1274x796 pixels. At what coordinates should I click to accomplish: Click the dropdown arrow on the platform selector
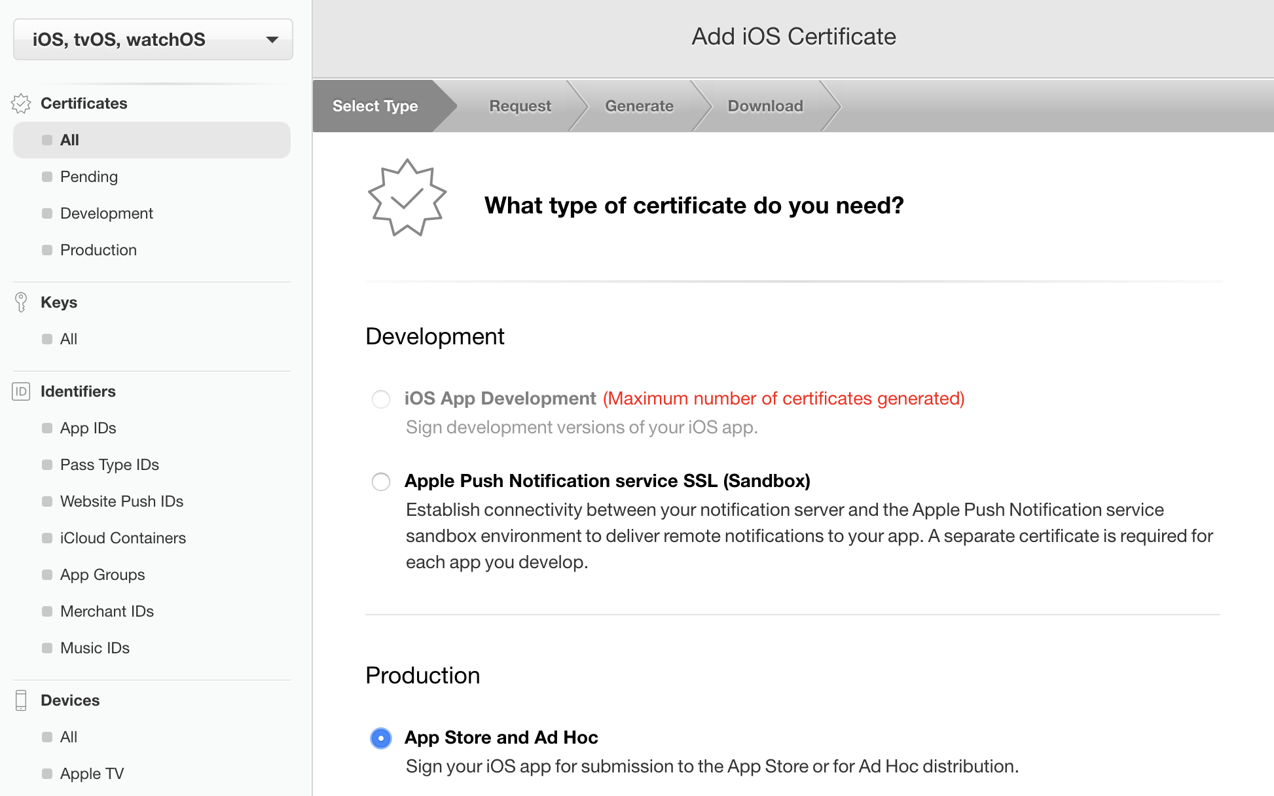272,39
